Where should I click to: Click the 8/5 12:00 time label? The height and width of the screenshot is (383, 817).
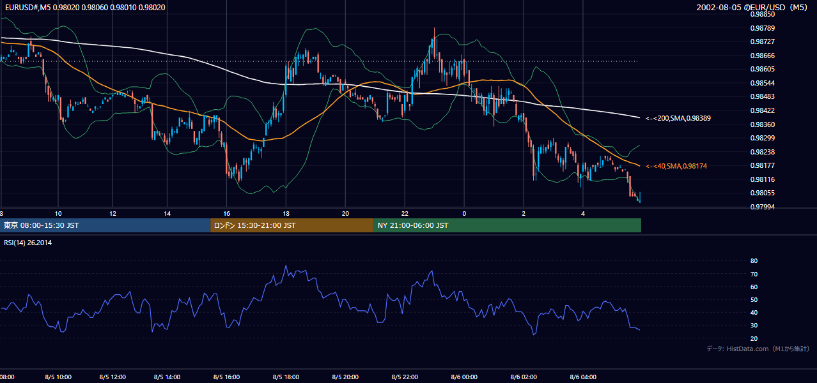[113, 377]
